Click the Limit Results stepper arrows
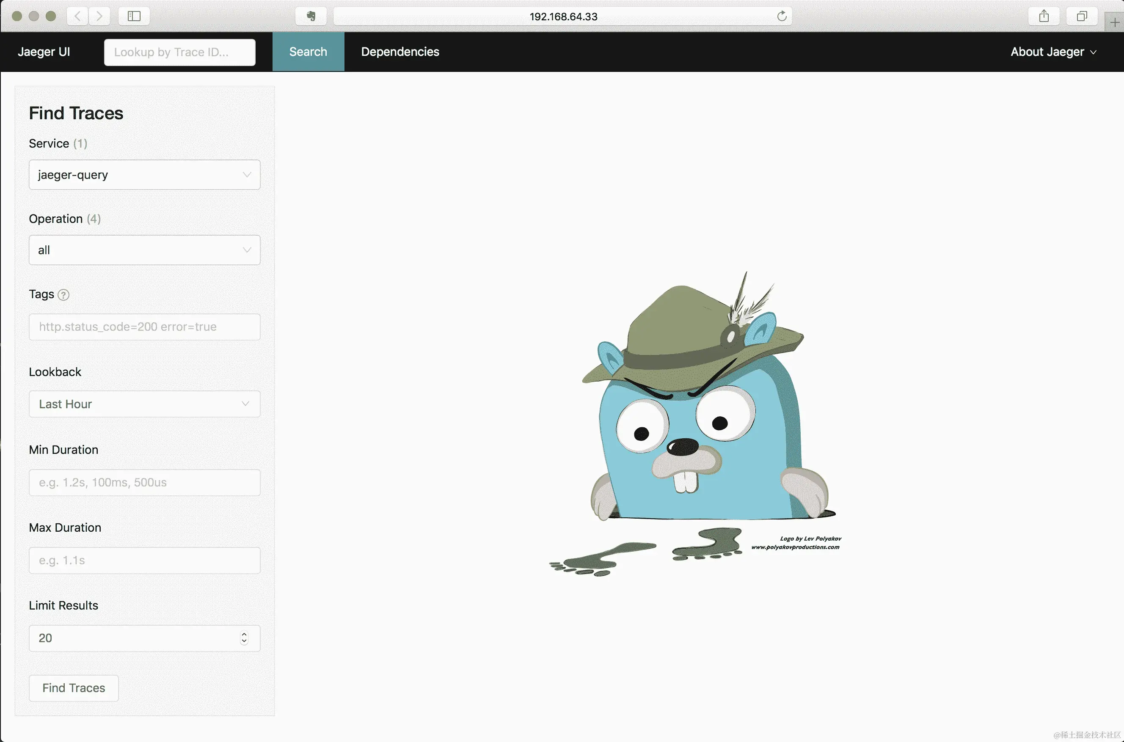Viewport: 1124px width, 742px height. [244, 638]
